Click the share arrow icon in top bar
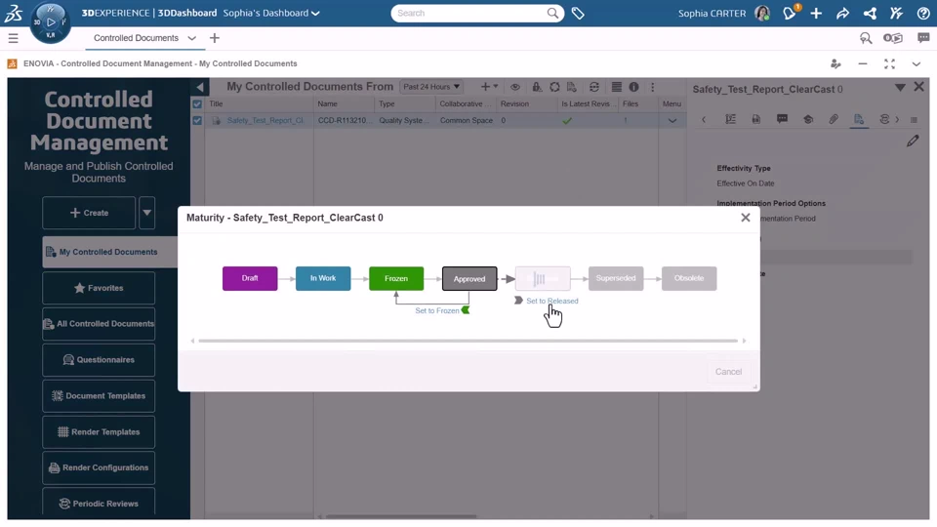Screen dimensions: 937x527 point(842,13)
